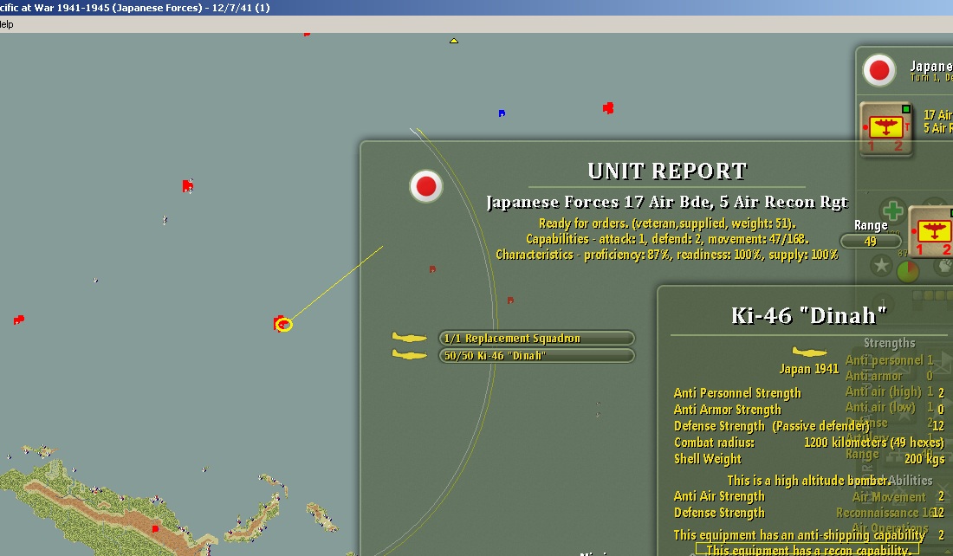The width and height of the screenshot is (953, 556).
Task: Click the Range label
Action: [871, 225]
